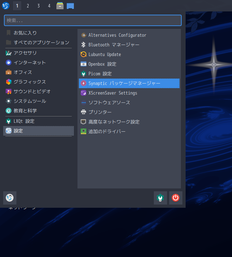
Task: Click the グラフィックス colorful icon
Action: 9,82
